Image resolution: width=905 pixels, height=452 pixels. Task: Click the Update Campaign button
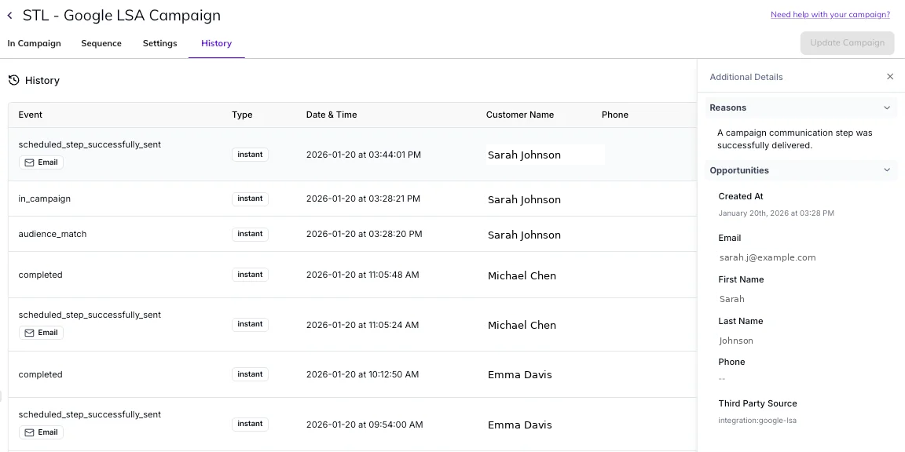[x=847, y=43]
